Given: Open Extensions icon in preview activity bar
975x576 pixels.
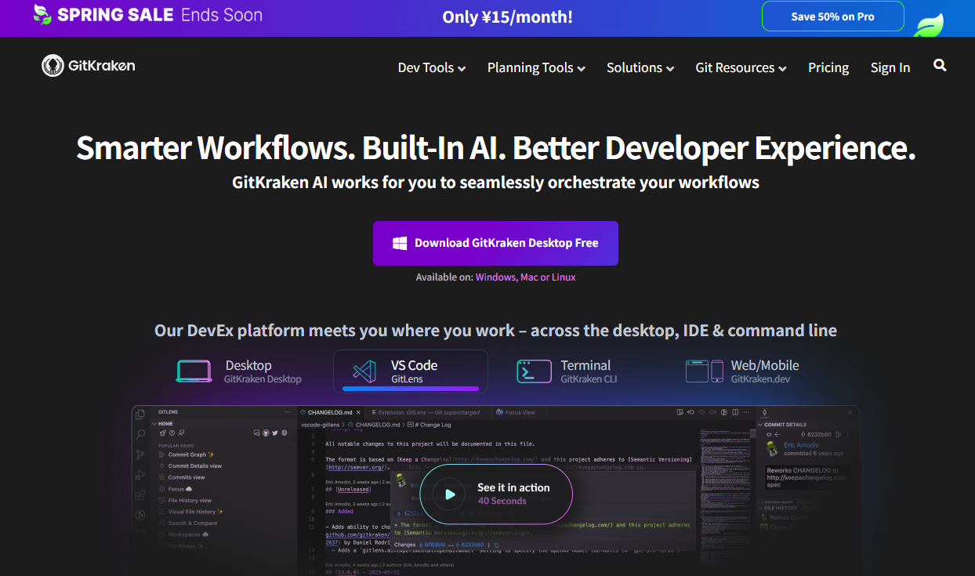Looking at the screenshot, I should 140,495.
